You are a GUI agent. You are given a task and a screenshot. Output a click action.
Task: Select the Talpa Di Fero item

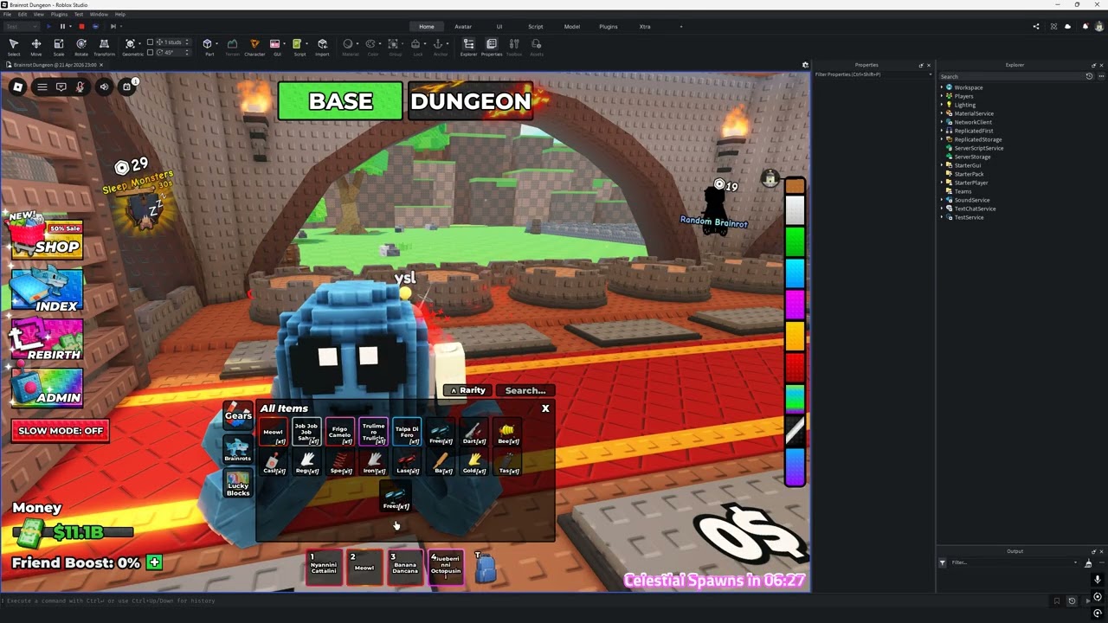pyautogui.click(x=407, y=432)
